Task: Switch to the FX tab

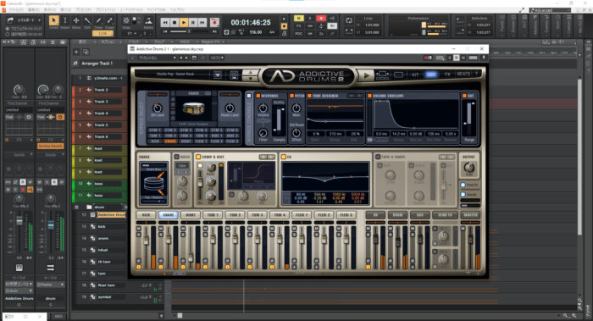Action: [447, 75]
